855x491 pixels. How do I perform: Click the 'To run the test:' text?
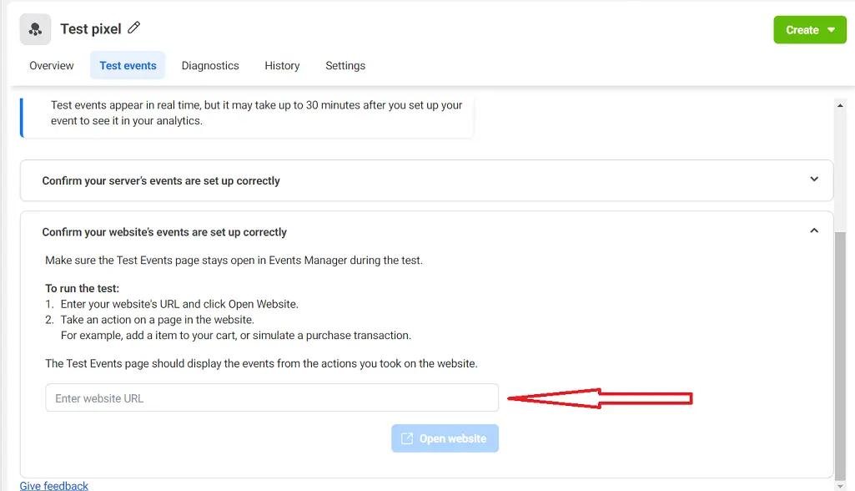tap(83, 288)
